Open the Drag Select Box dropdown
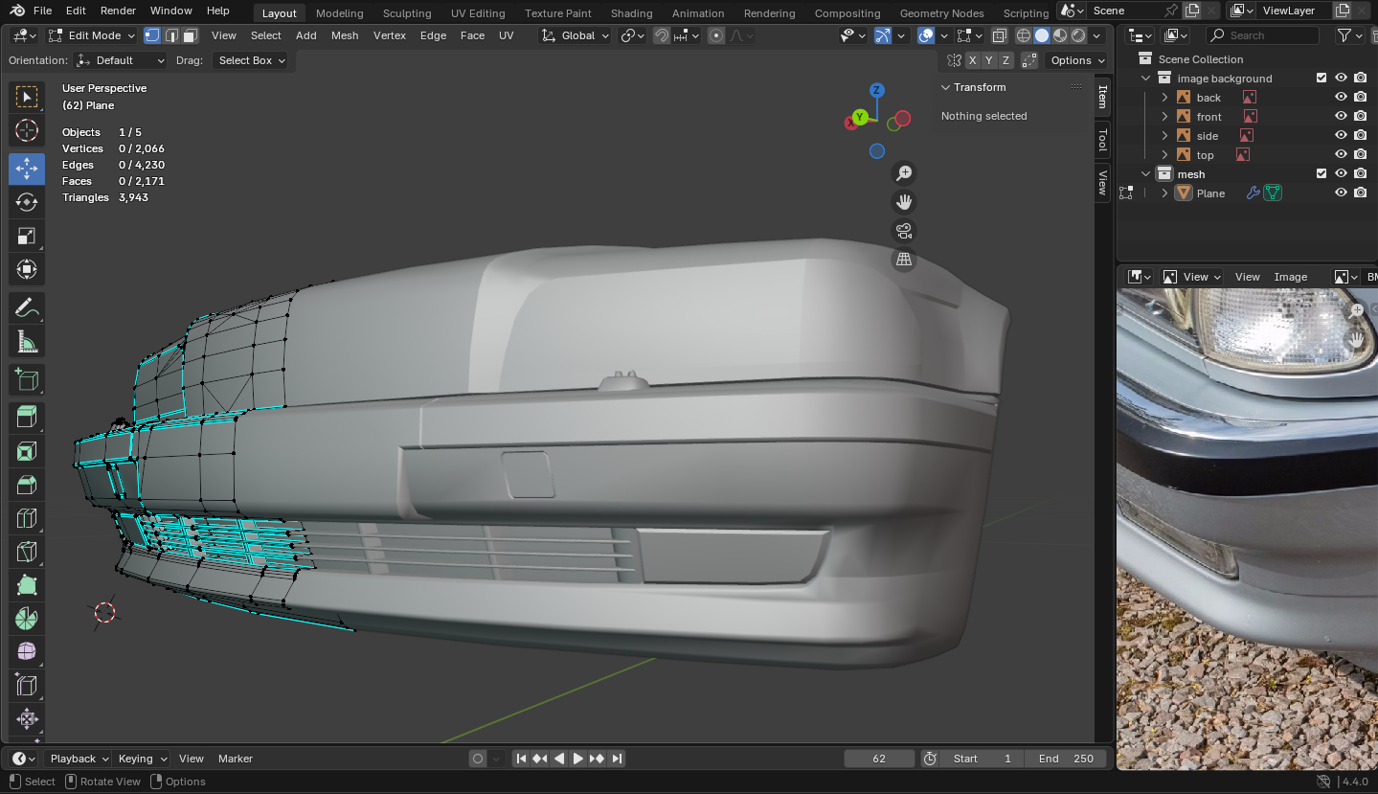The height and width of the screenshot is (794, 1378). [x=251, y=60]
